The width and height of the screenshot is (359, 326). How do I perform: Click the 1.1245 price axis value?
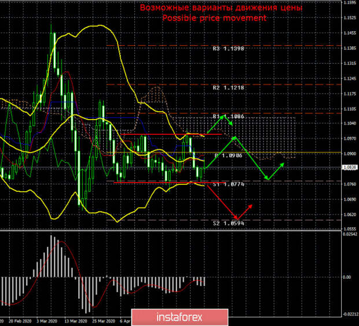350,79
